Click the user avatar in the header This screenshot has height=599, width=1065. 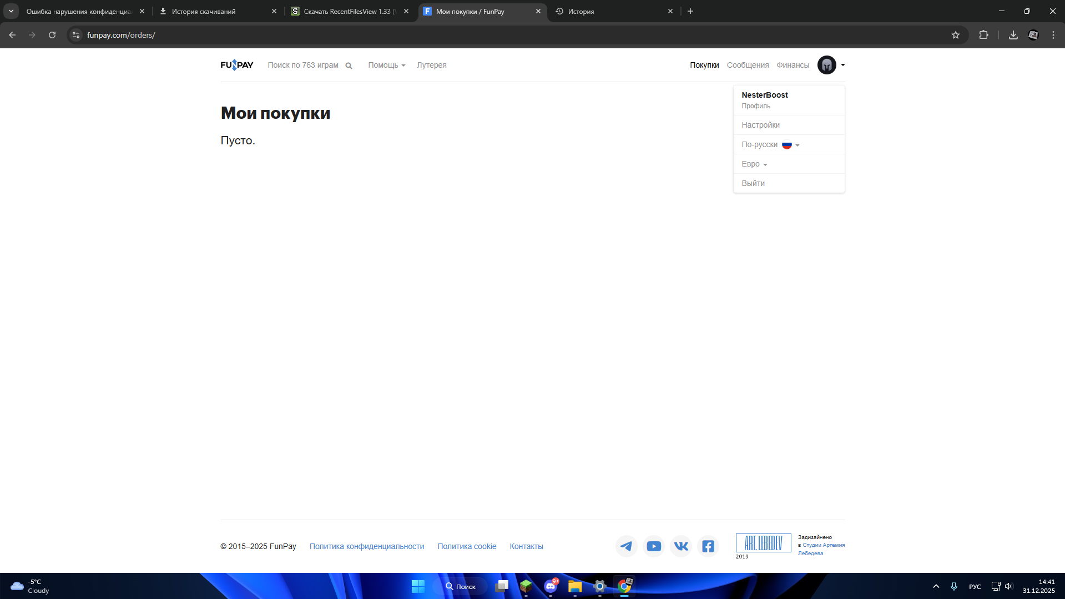tap(826, 65)
